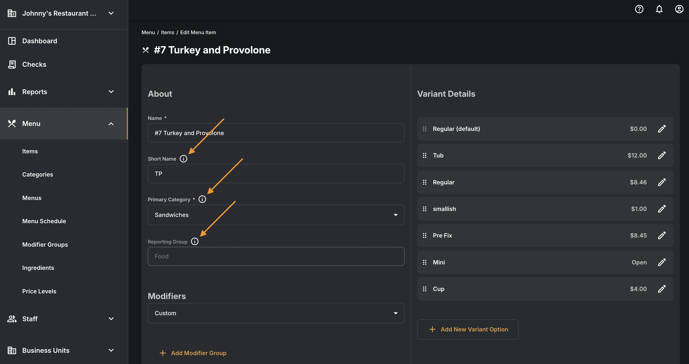Grab the $8.46 Regular row drag handle
This screenshot has height=364, width=689.
pyautogui.click(x=425, y=182)
